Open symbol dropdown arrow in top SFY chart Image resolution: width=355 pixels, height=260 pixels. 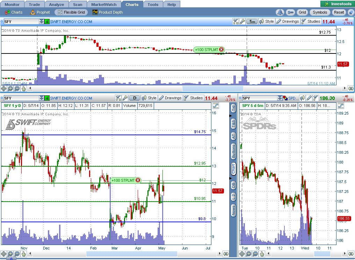pos(42,22)
